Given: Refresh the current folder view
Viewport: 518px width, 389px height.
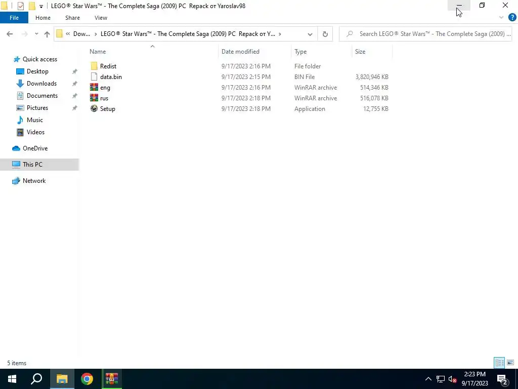Looking at the screenshot, I should [x=325, y=34].
